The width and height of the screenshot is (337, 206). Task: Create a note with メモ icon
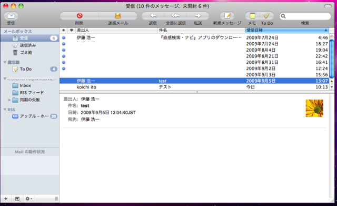pyautogui.click(x=252, y=16)
